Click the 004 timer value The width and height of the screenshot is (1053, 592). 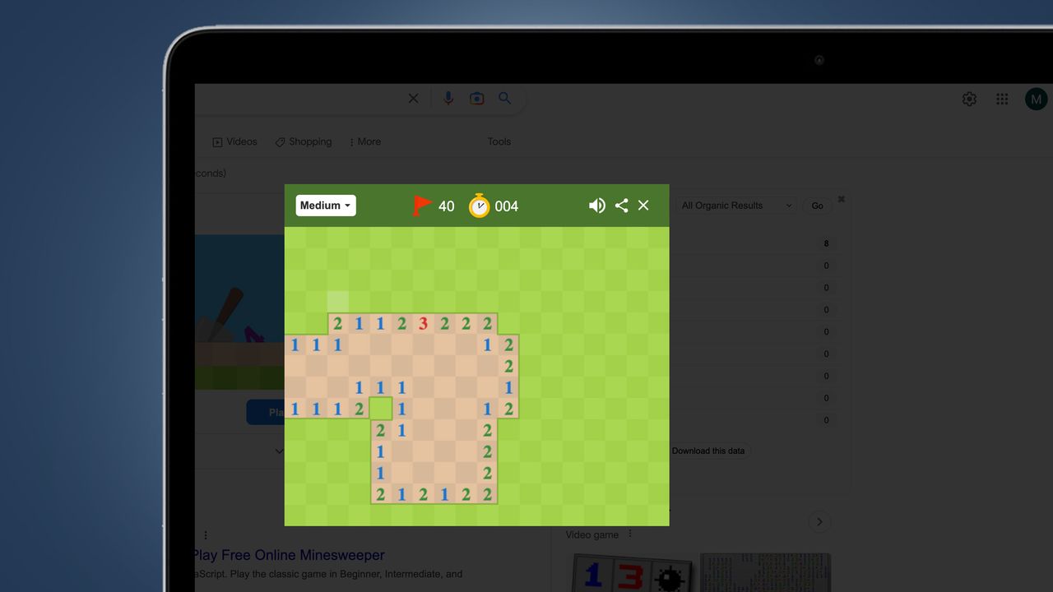507,206
